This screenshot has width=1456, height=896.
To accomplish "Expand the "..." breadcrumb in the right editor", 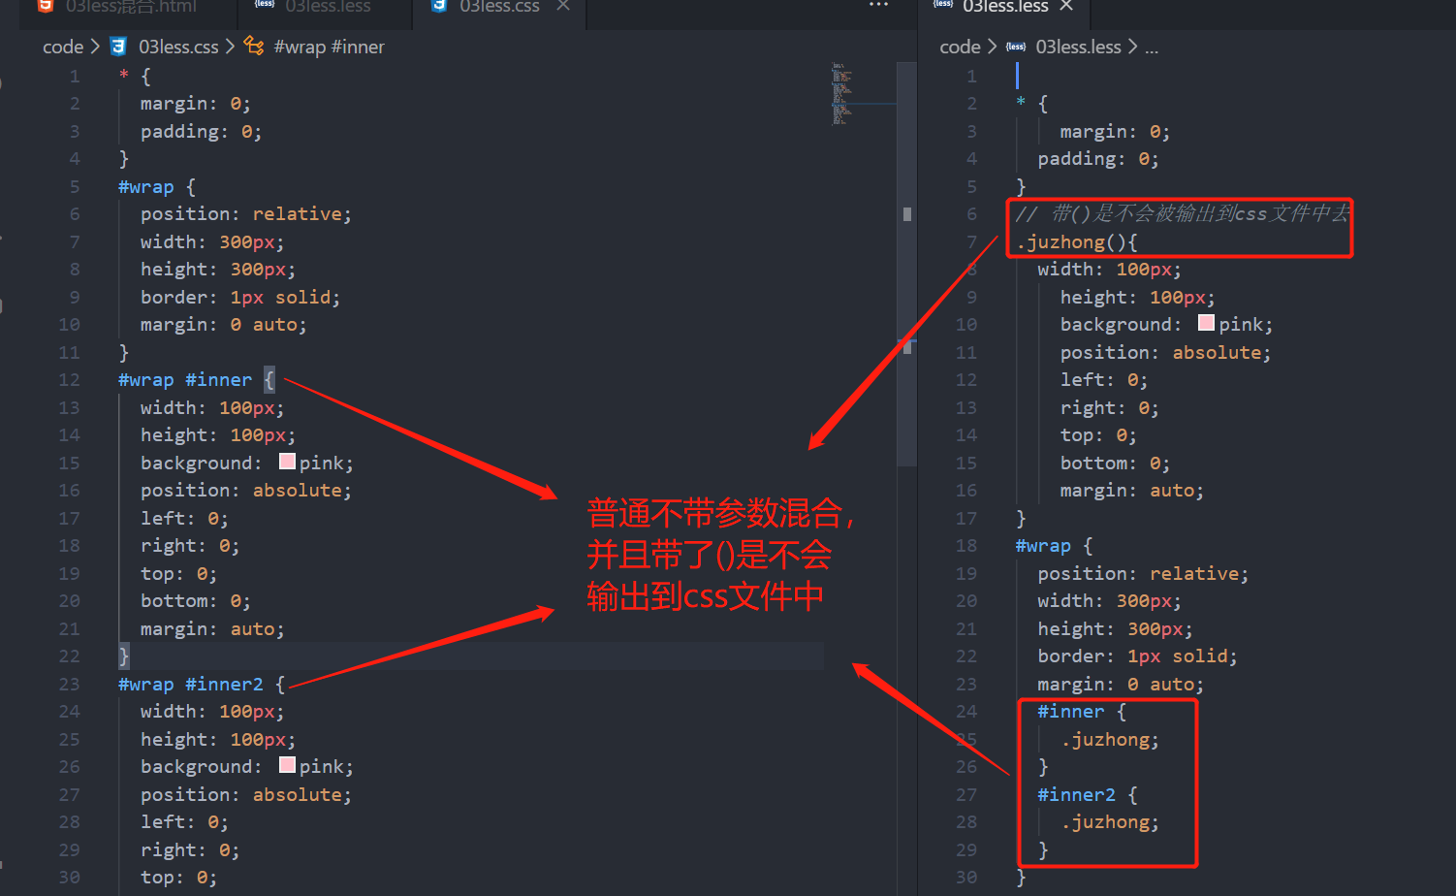I will [1152, 46].
